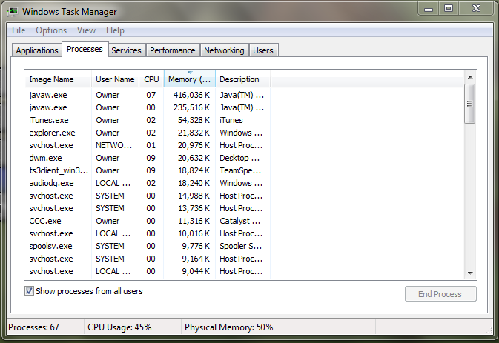The width and height of the screenshot is (499, 343).
Task: Select svchost.exe using 9,164 K
Action: click(148, 259)
